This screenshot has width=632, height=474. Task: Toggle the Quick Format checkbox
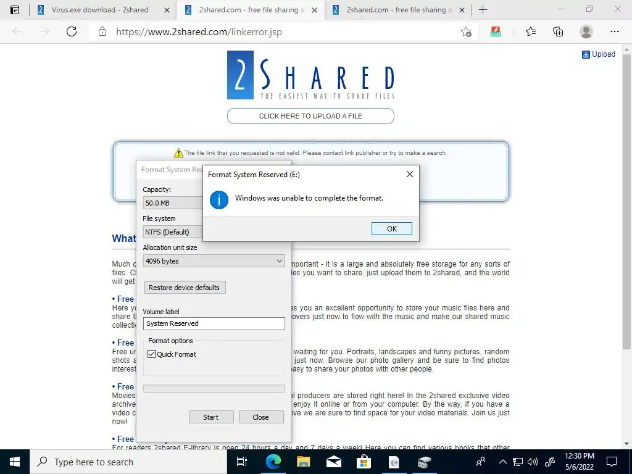click(152, 354)
